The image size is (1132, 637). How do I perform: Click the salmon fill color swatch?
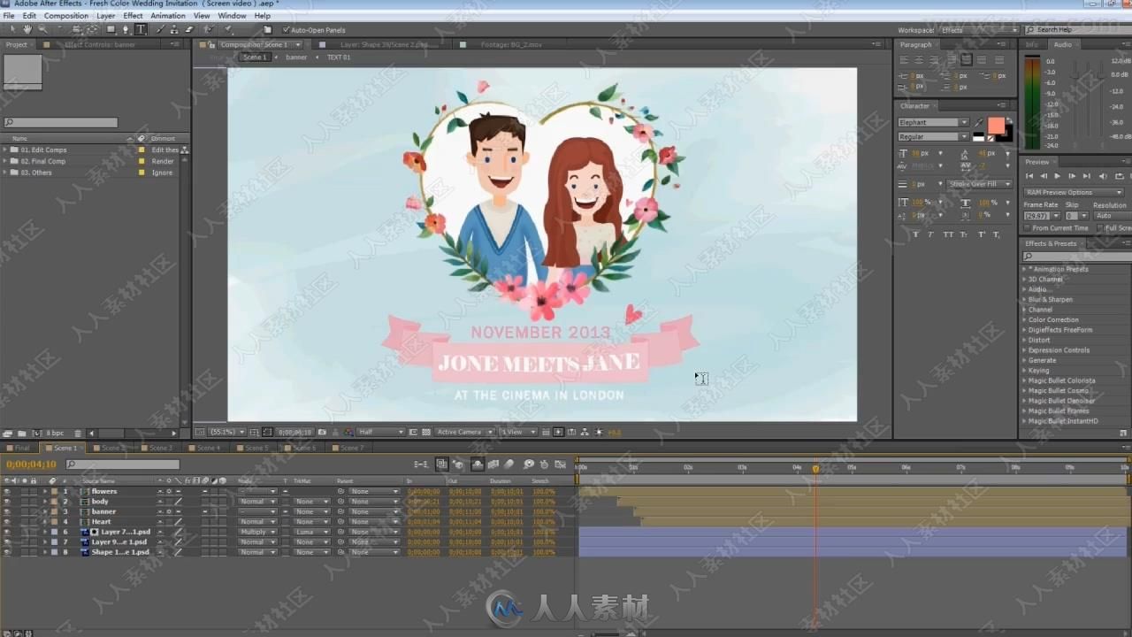click(x=996, y=125)
